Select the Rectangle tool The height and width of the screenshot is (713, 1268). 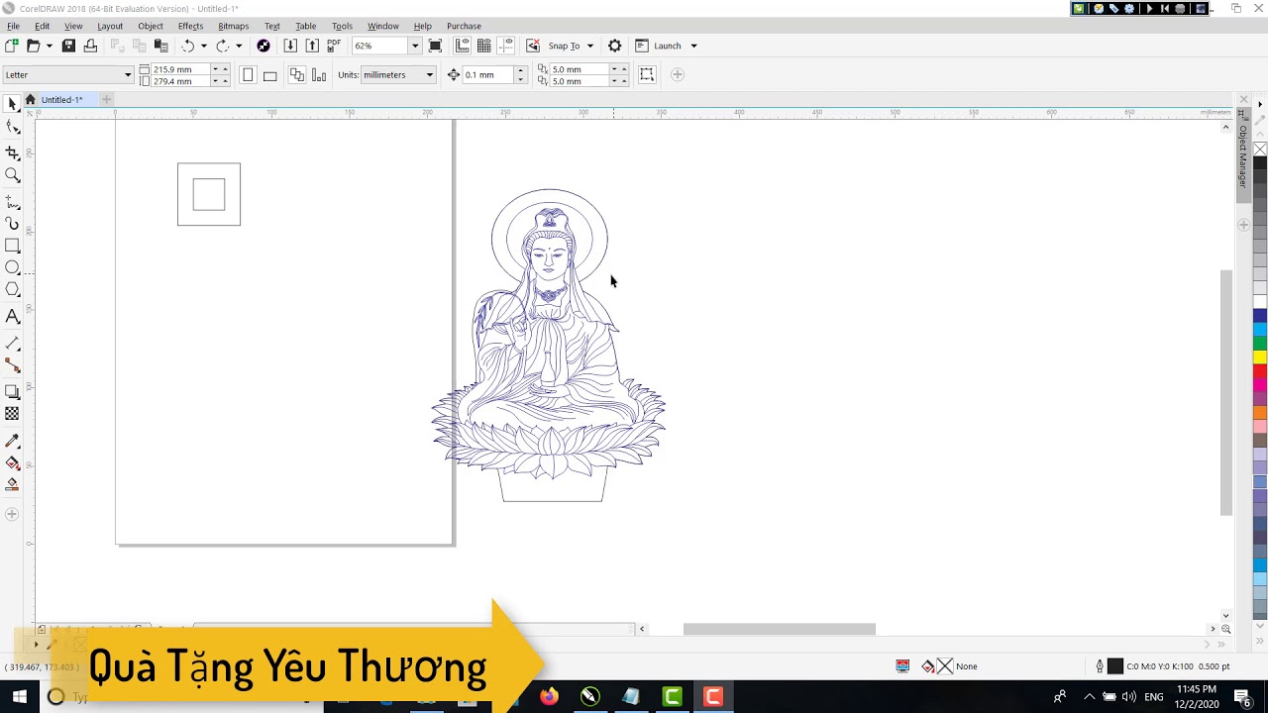pyautogui.click(x=12, y=246)
